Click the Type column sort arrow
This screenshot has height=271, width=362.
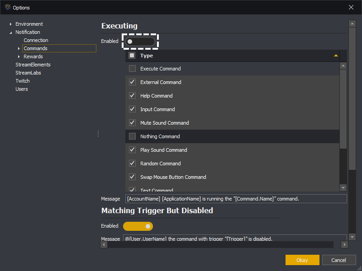336,56
